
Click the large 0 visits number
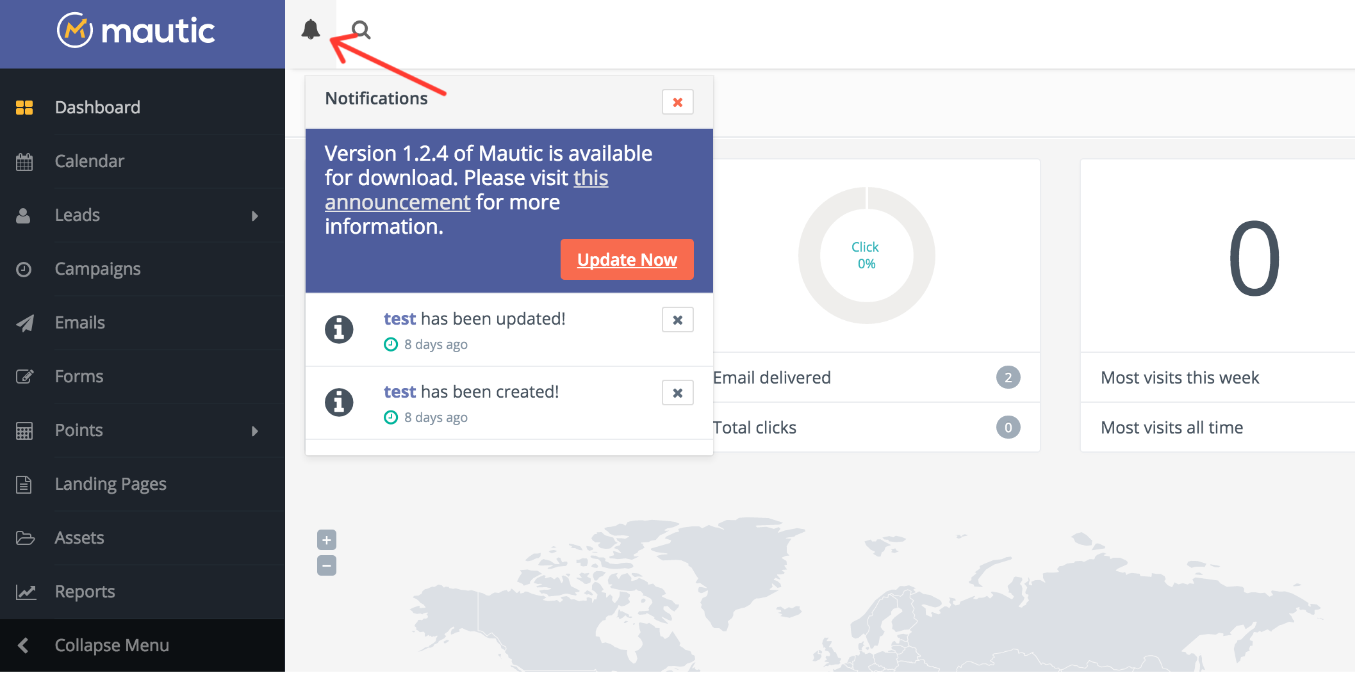pos(1254,258)
